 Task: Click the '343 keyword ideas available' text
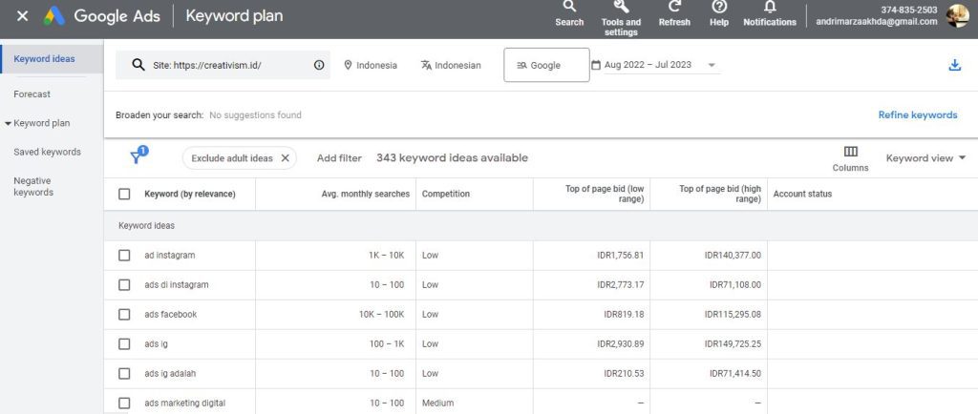[x=452, y=158]
